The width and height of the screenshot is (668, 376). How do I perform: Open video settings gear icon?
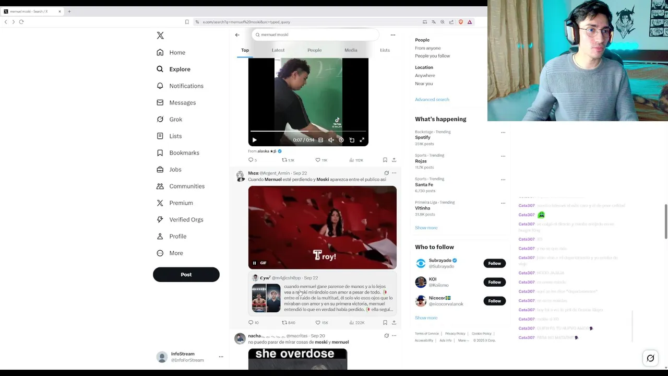point(341,140)
